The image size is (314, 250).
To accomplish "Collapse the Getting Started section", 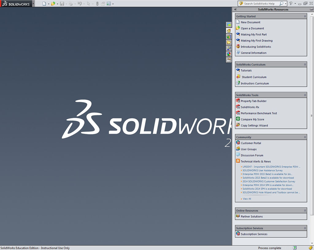I will tap(305, 17).
